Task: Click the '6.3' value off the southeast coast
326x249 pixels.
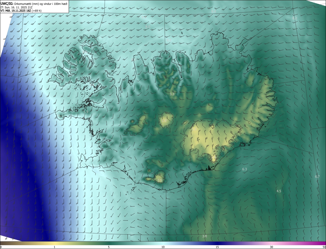Action: pos(245,169)
